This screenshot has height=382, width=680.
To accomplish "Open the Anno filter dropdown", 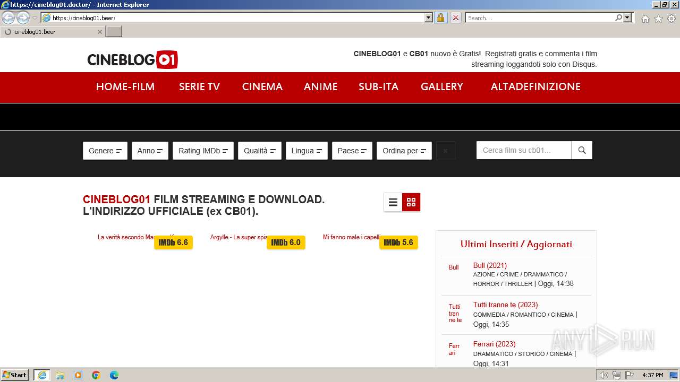I will coord(150,151).
